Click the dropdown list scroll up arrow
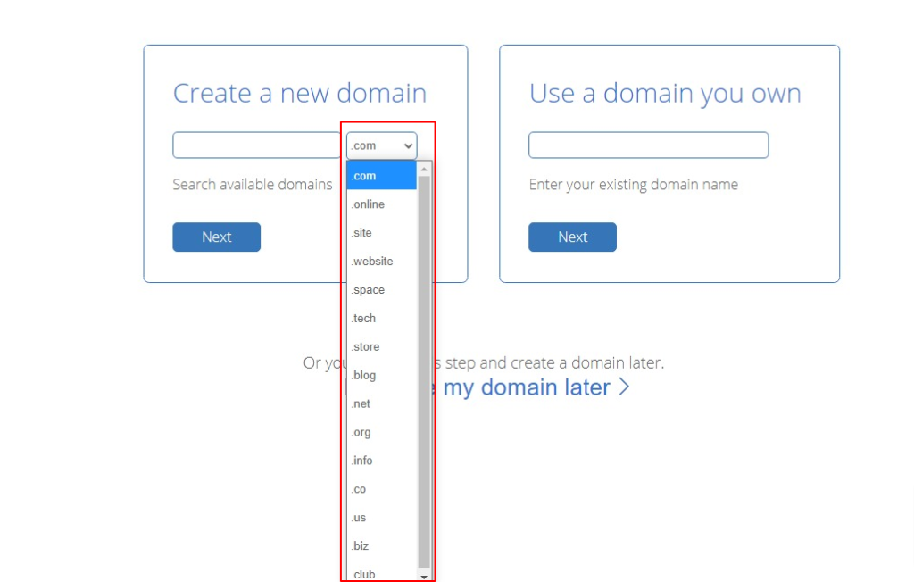This screenshot has height=582, width=914. [424, 169]
